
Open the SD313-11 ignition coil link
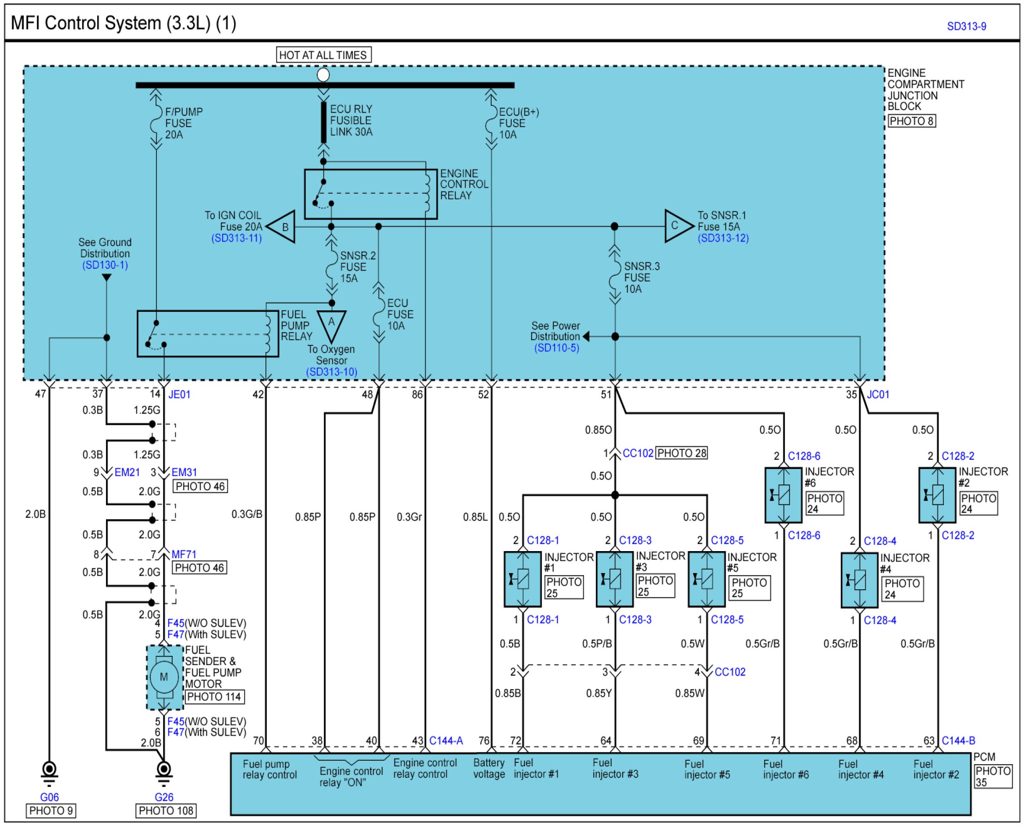click(x=236, y=239)
